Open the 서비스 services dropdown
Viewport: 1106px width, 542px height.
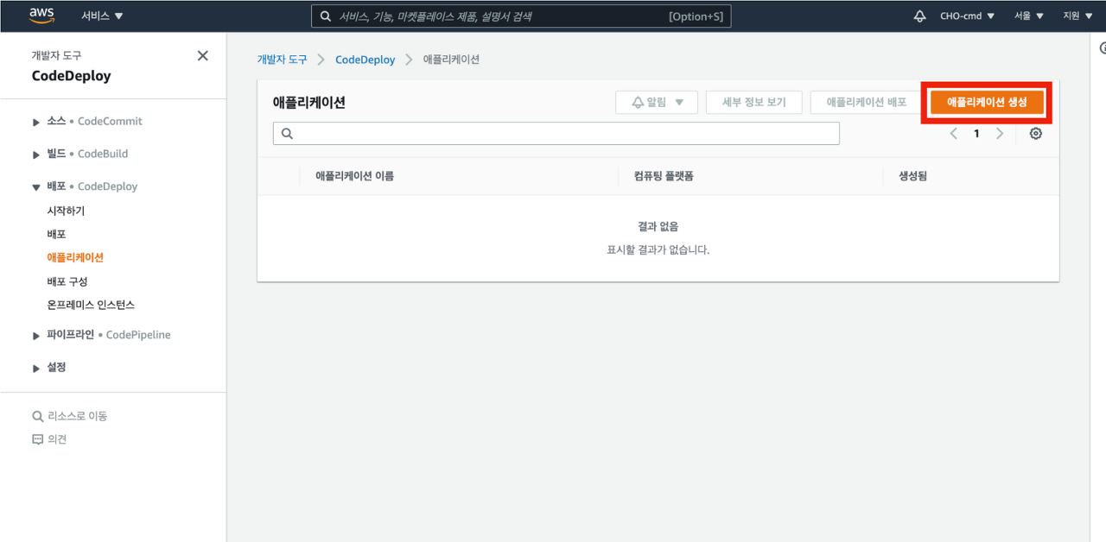(x=102, y=16)
